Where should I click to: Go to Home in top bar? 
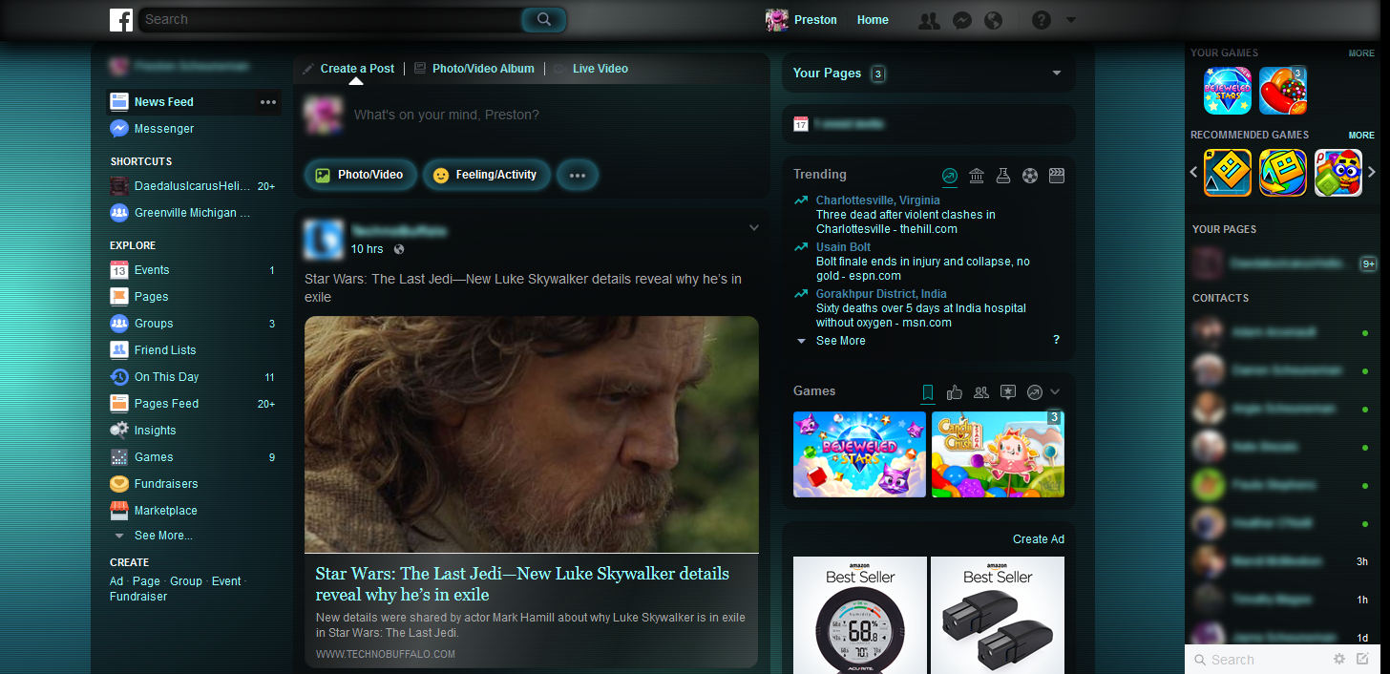click(x=873, y=20)
